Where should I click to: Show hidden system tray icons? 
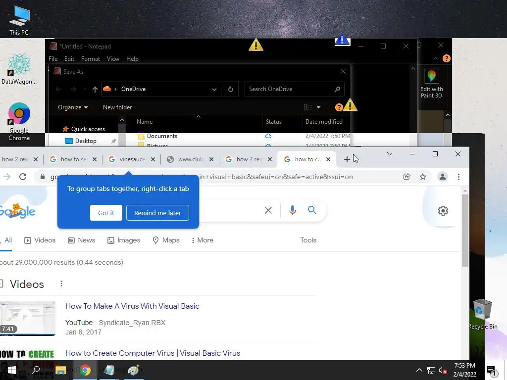pyautogui.click(x=419, y=370)
